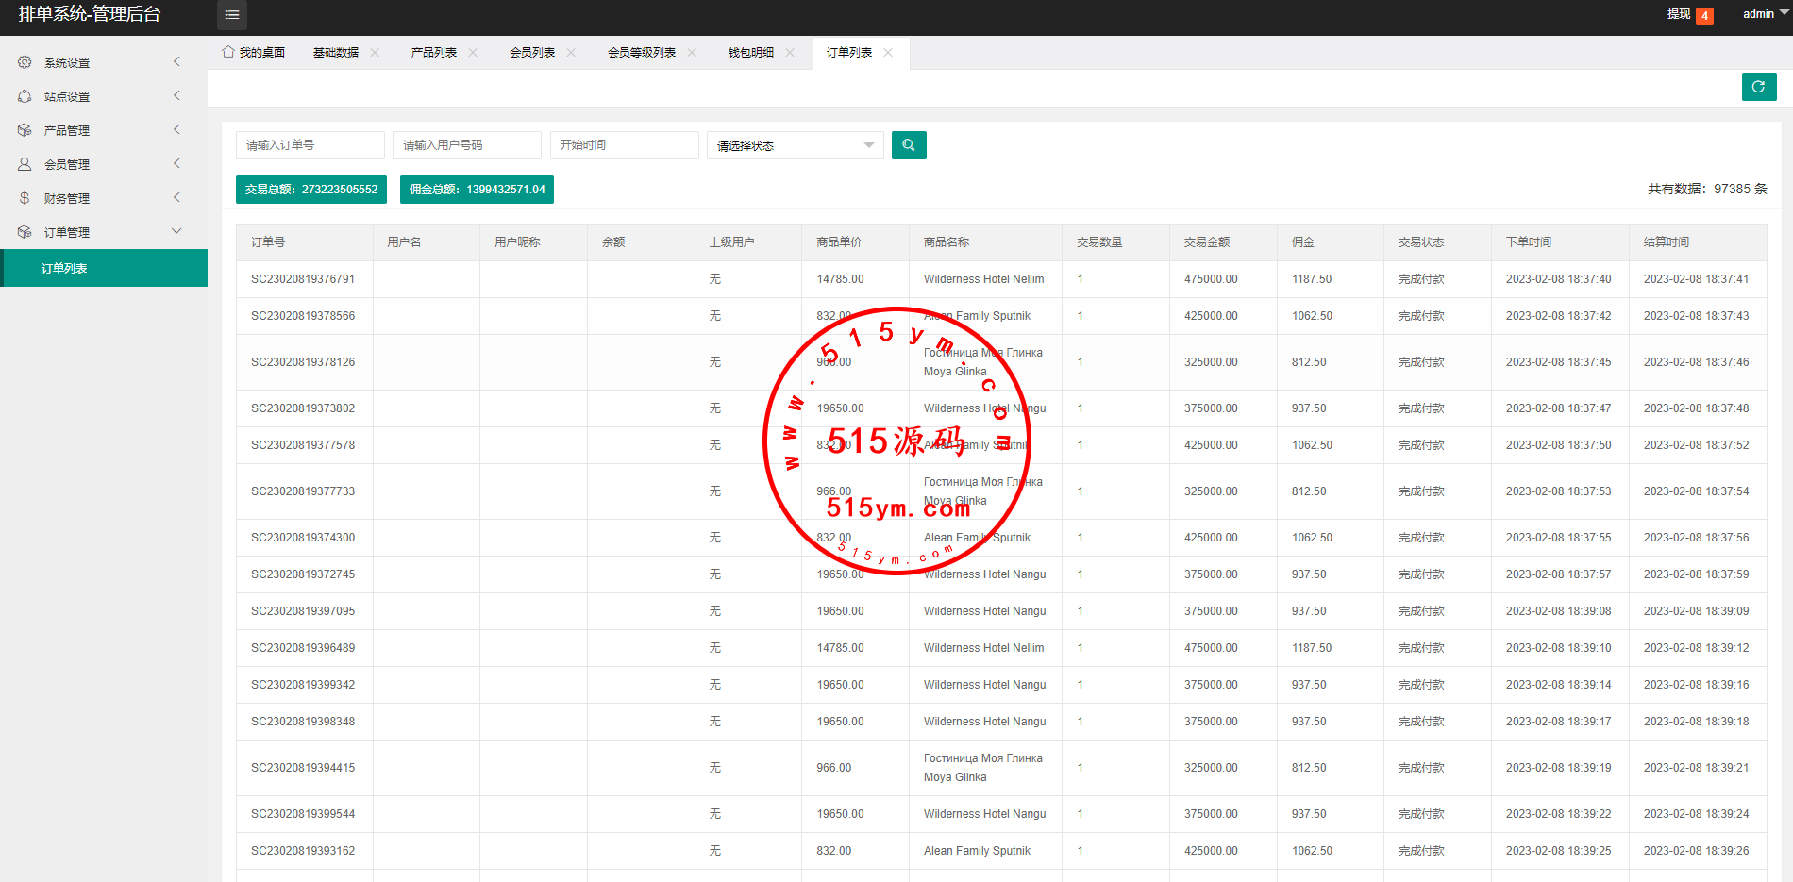Image resolution: width=1793 pixels, height=882 pixels.
Task: Click the green search magnifier button
Action: 909,145
